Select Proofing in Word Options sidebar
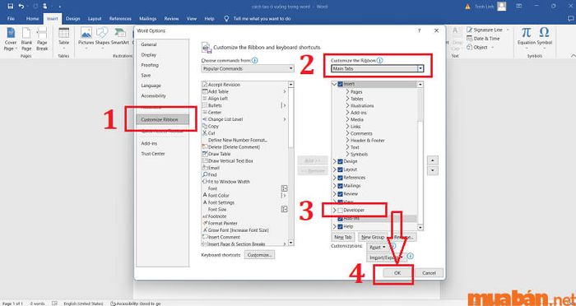Screen dimensions: 576x306 [x=162, y=65]
